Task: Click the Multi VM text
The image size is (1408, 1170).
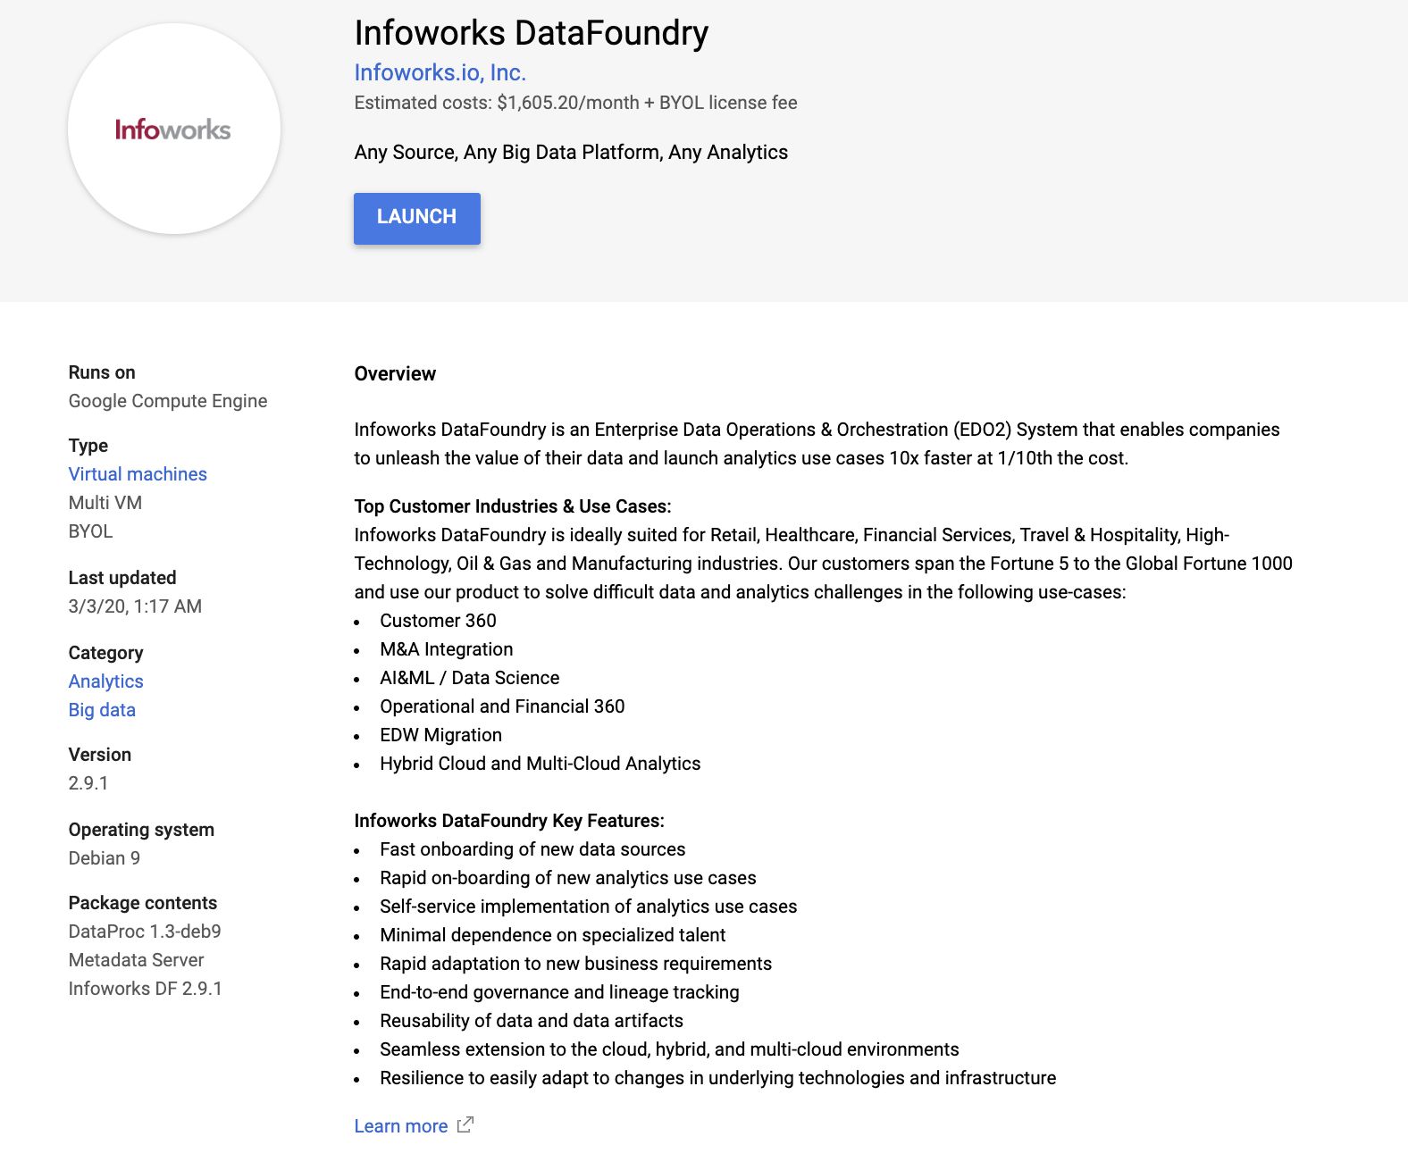Action: coord(105,503)
